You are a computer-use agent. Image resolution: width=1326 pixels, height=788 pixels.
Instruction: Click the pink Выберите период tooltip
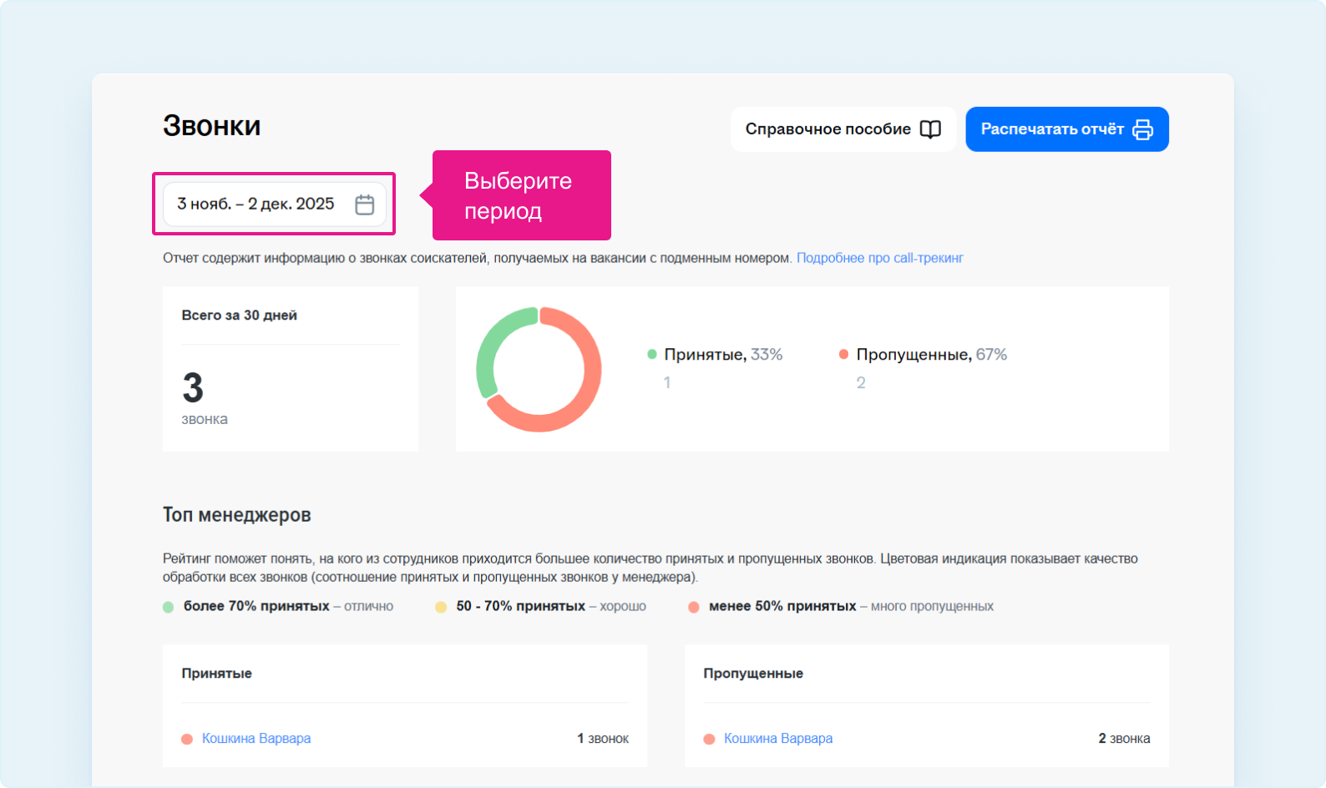click(521, 195)
